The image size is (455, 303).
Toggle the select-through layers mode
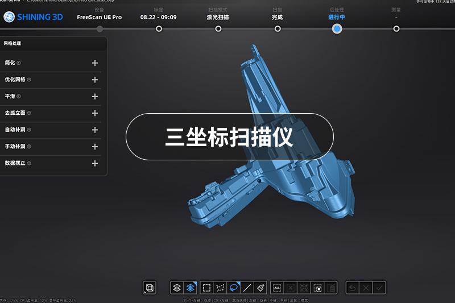pyautogui.click(x=177, y=288)
